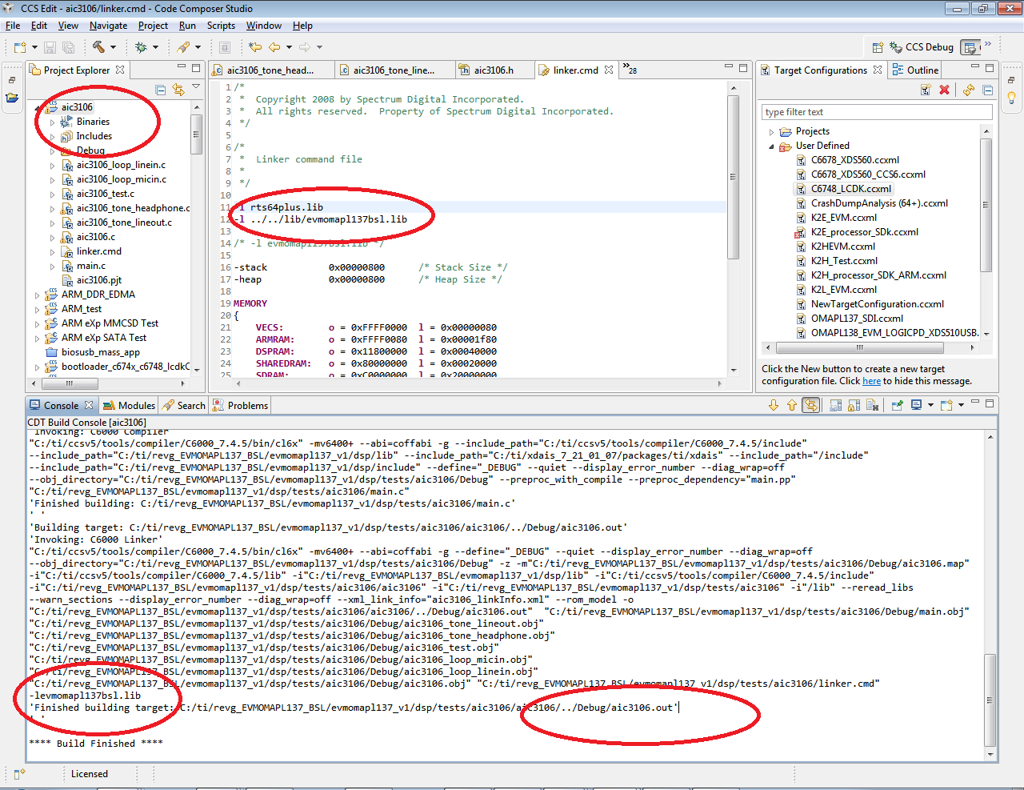Refresh the Target Configurations list
This screenshot has height=790, width=1024.
point(969,90)
